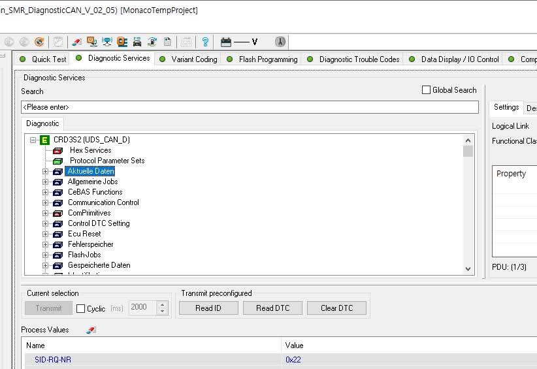Viewport: 537px width, 369px height.
Task: Expand the Aktuelle Daten tree node
Action: [x=45, y=172]
